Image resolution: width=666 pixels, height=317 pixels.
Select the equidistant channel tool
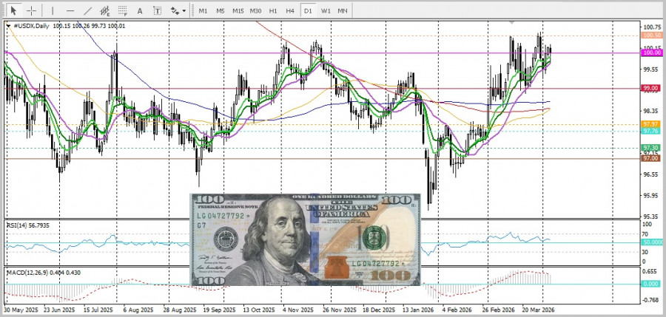tap(105, 10)
